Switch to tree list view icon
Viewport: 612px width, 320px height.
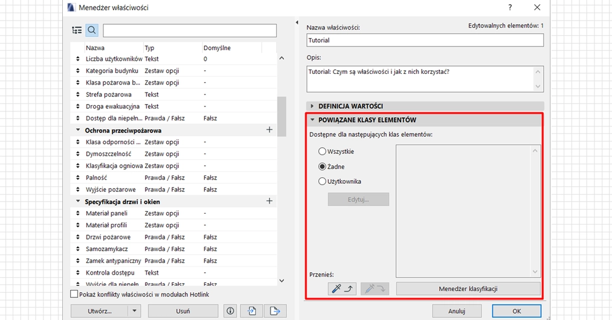point(77,30)
